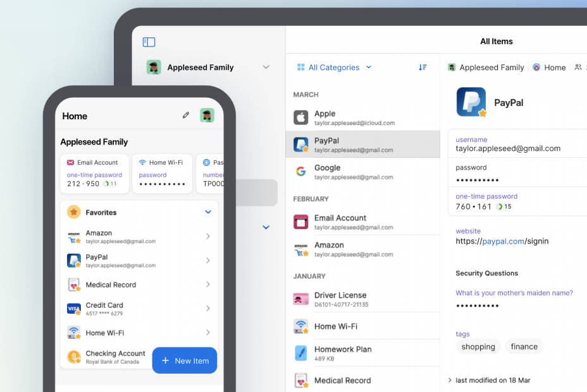Toggle the sidebar panel icon

(x=149, y=42)
